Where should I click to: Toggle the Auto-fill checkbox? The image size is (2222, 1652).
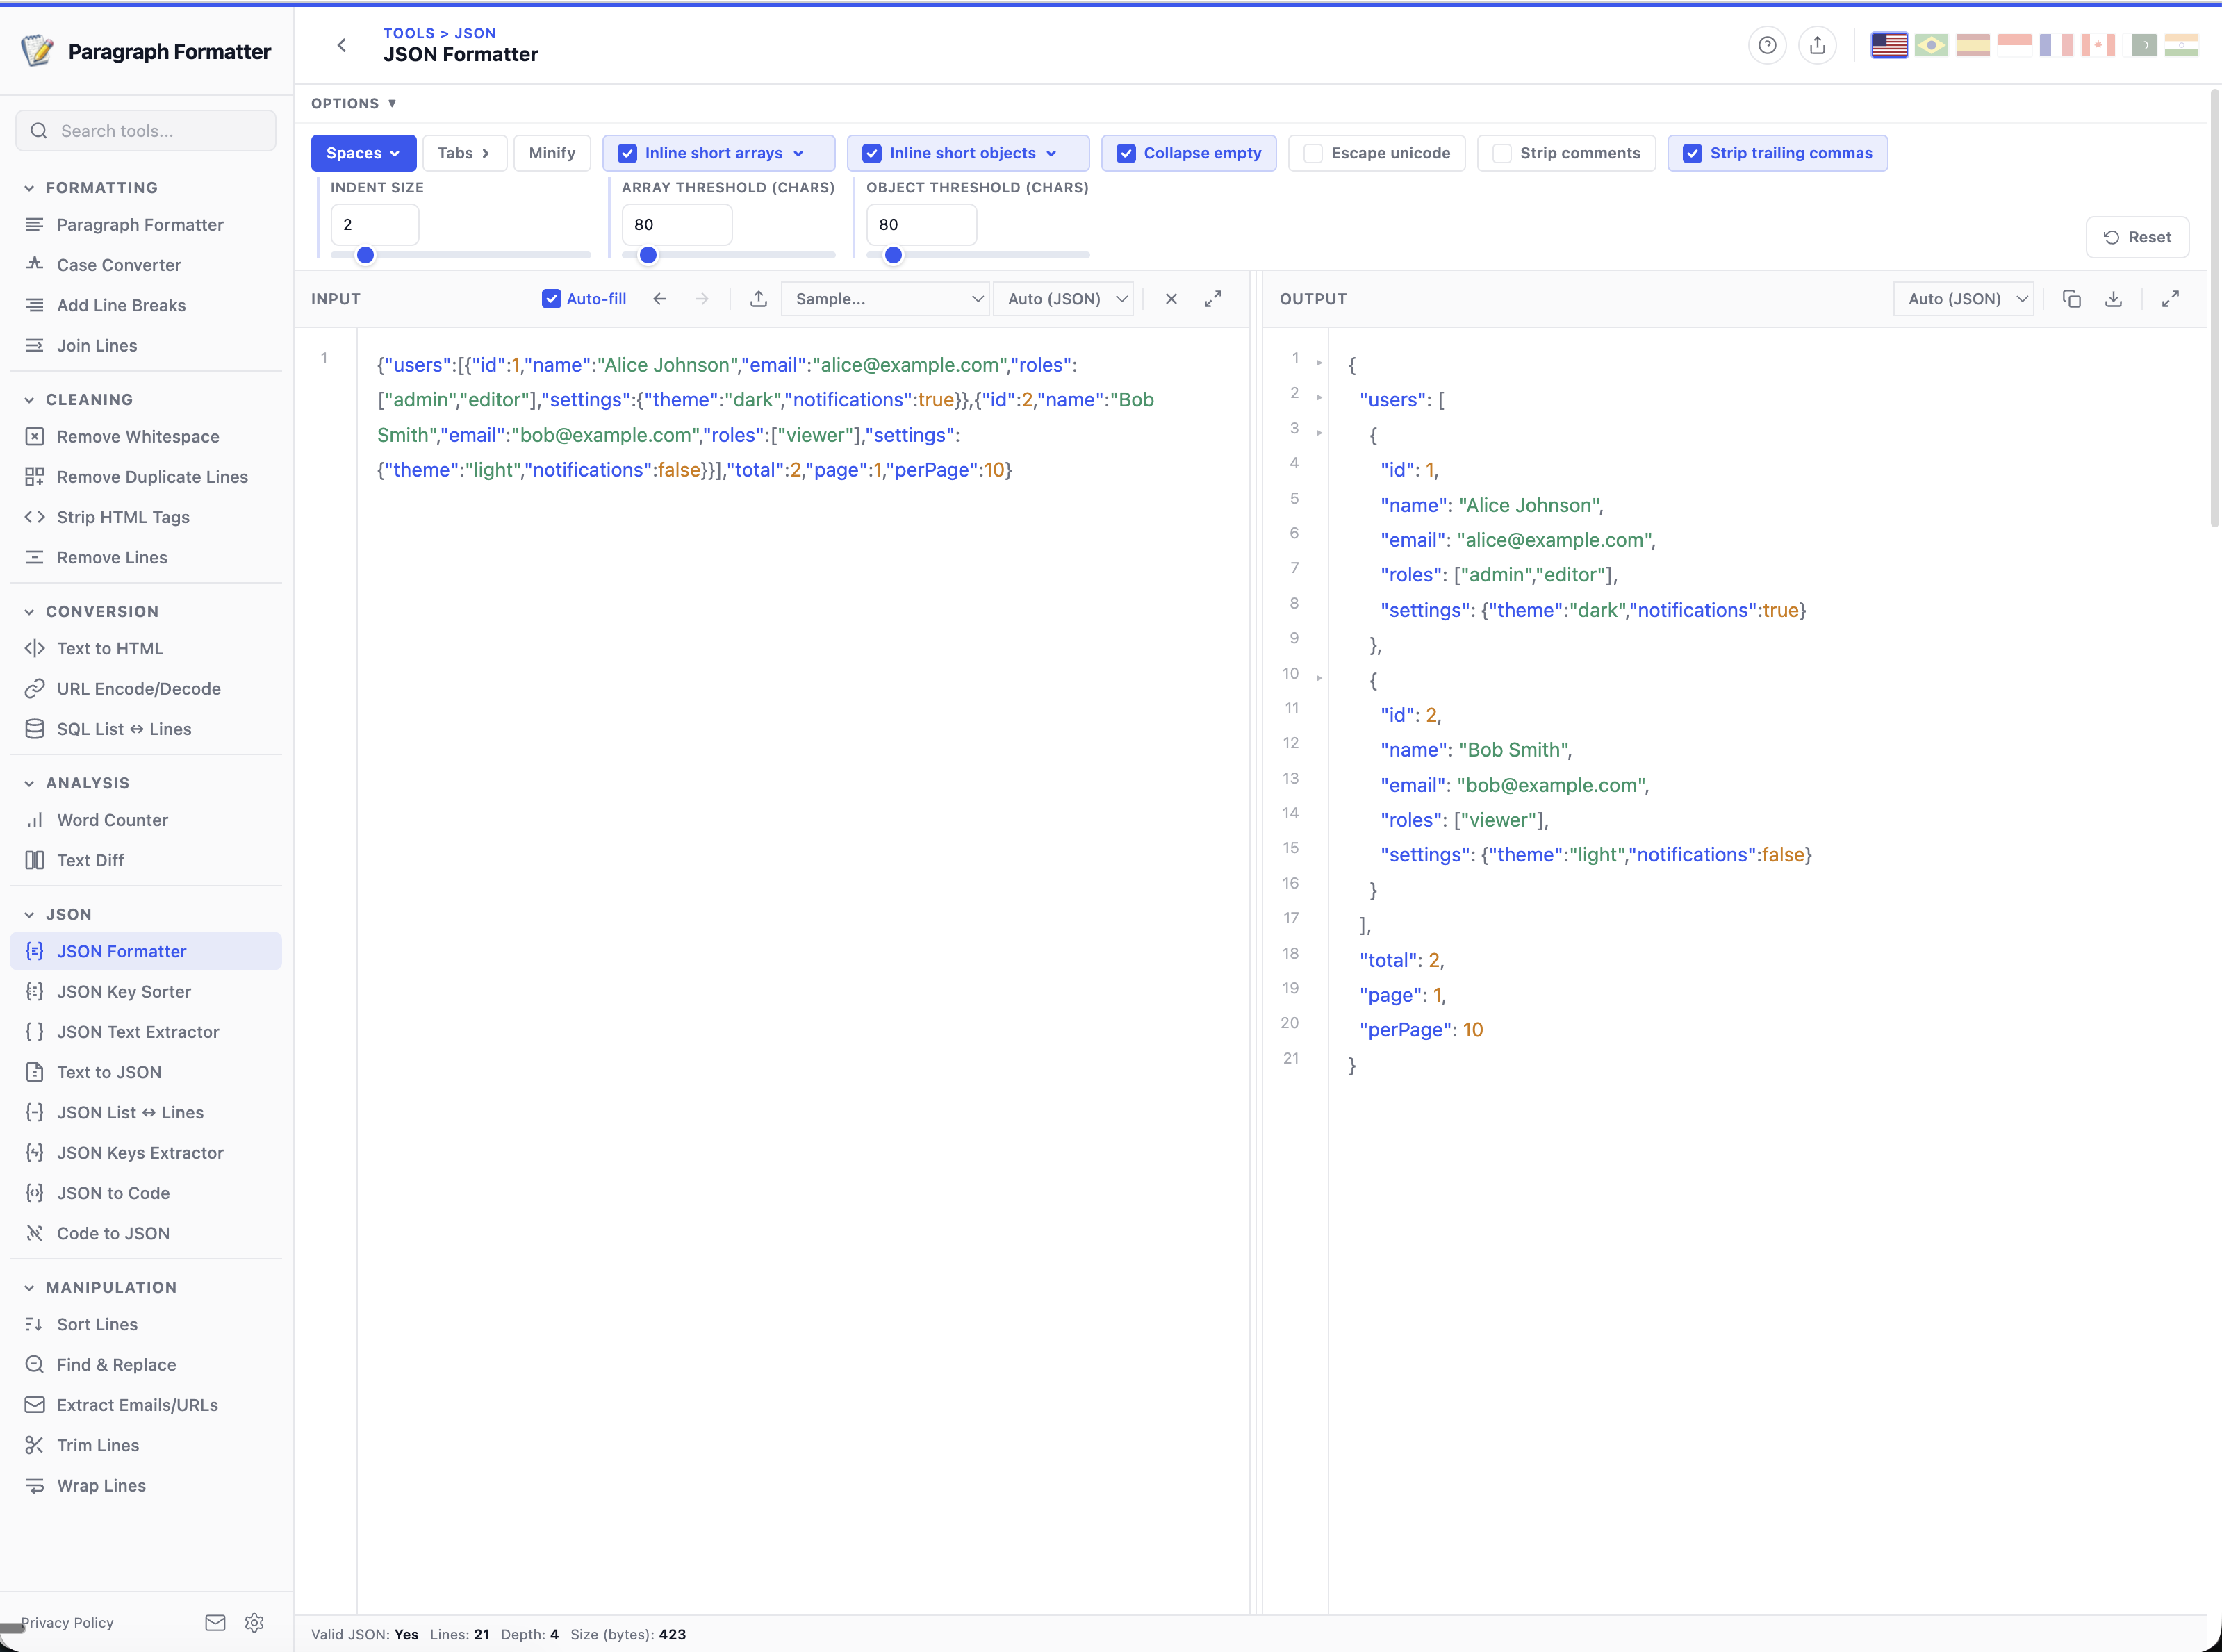tap(551, 299)
